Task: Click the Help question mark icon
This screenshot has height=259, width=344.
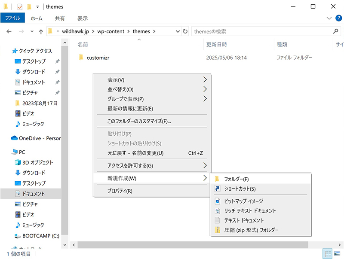Action: coord(338,18)
